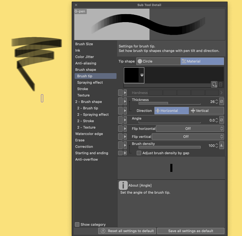Open 2 - Stroke category

(x=85, y=121)
